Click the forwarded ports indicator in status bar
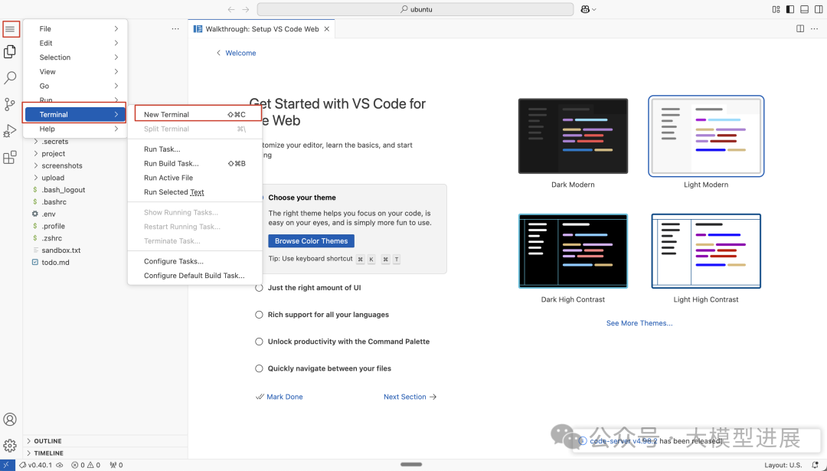This screenshot has height=471, width=827. [x=116, y=465]
